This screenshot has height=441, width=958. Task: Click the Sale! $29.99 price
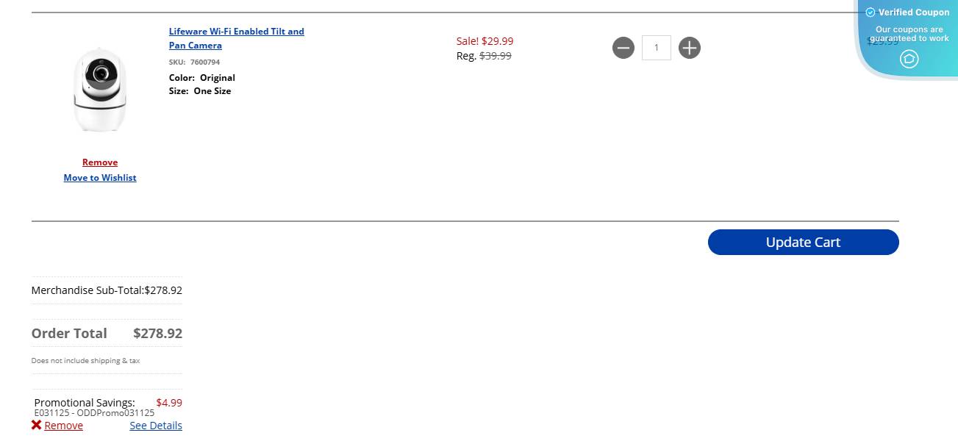tap(485, 41)
